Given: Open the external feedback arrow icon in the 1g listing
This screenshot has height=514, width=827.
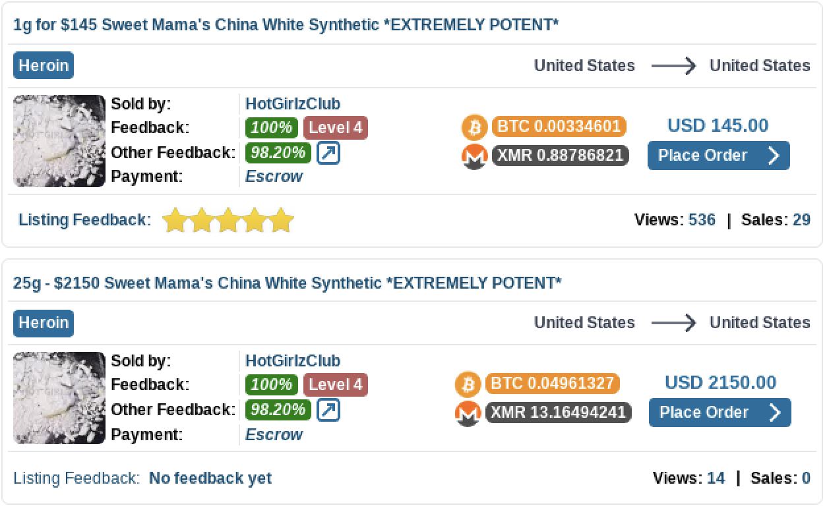Looking at the screenshot, I should point(328,153).
